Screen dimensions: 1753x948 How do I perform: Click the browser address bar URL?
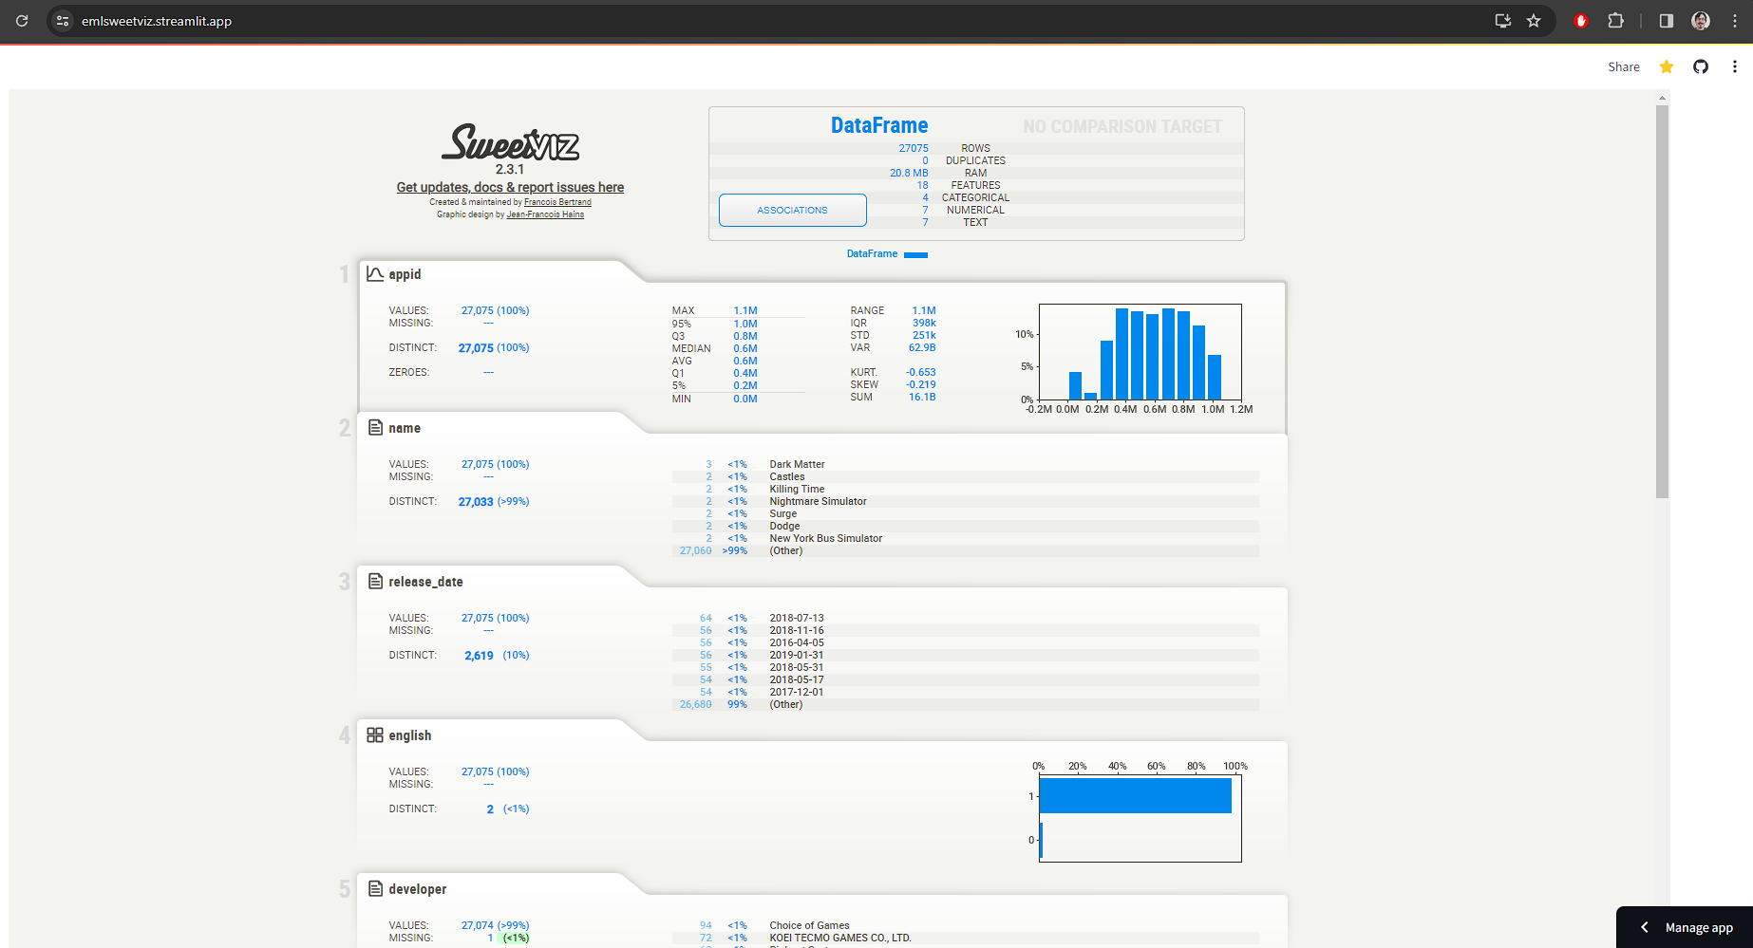(157, 21)
